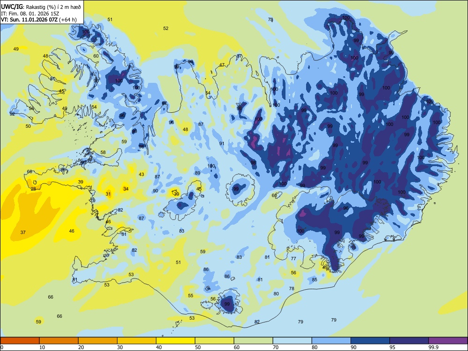Click the '85' humidity value on the map
Viewport: 468px width, 351px height.
[314, 280]
